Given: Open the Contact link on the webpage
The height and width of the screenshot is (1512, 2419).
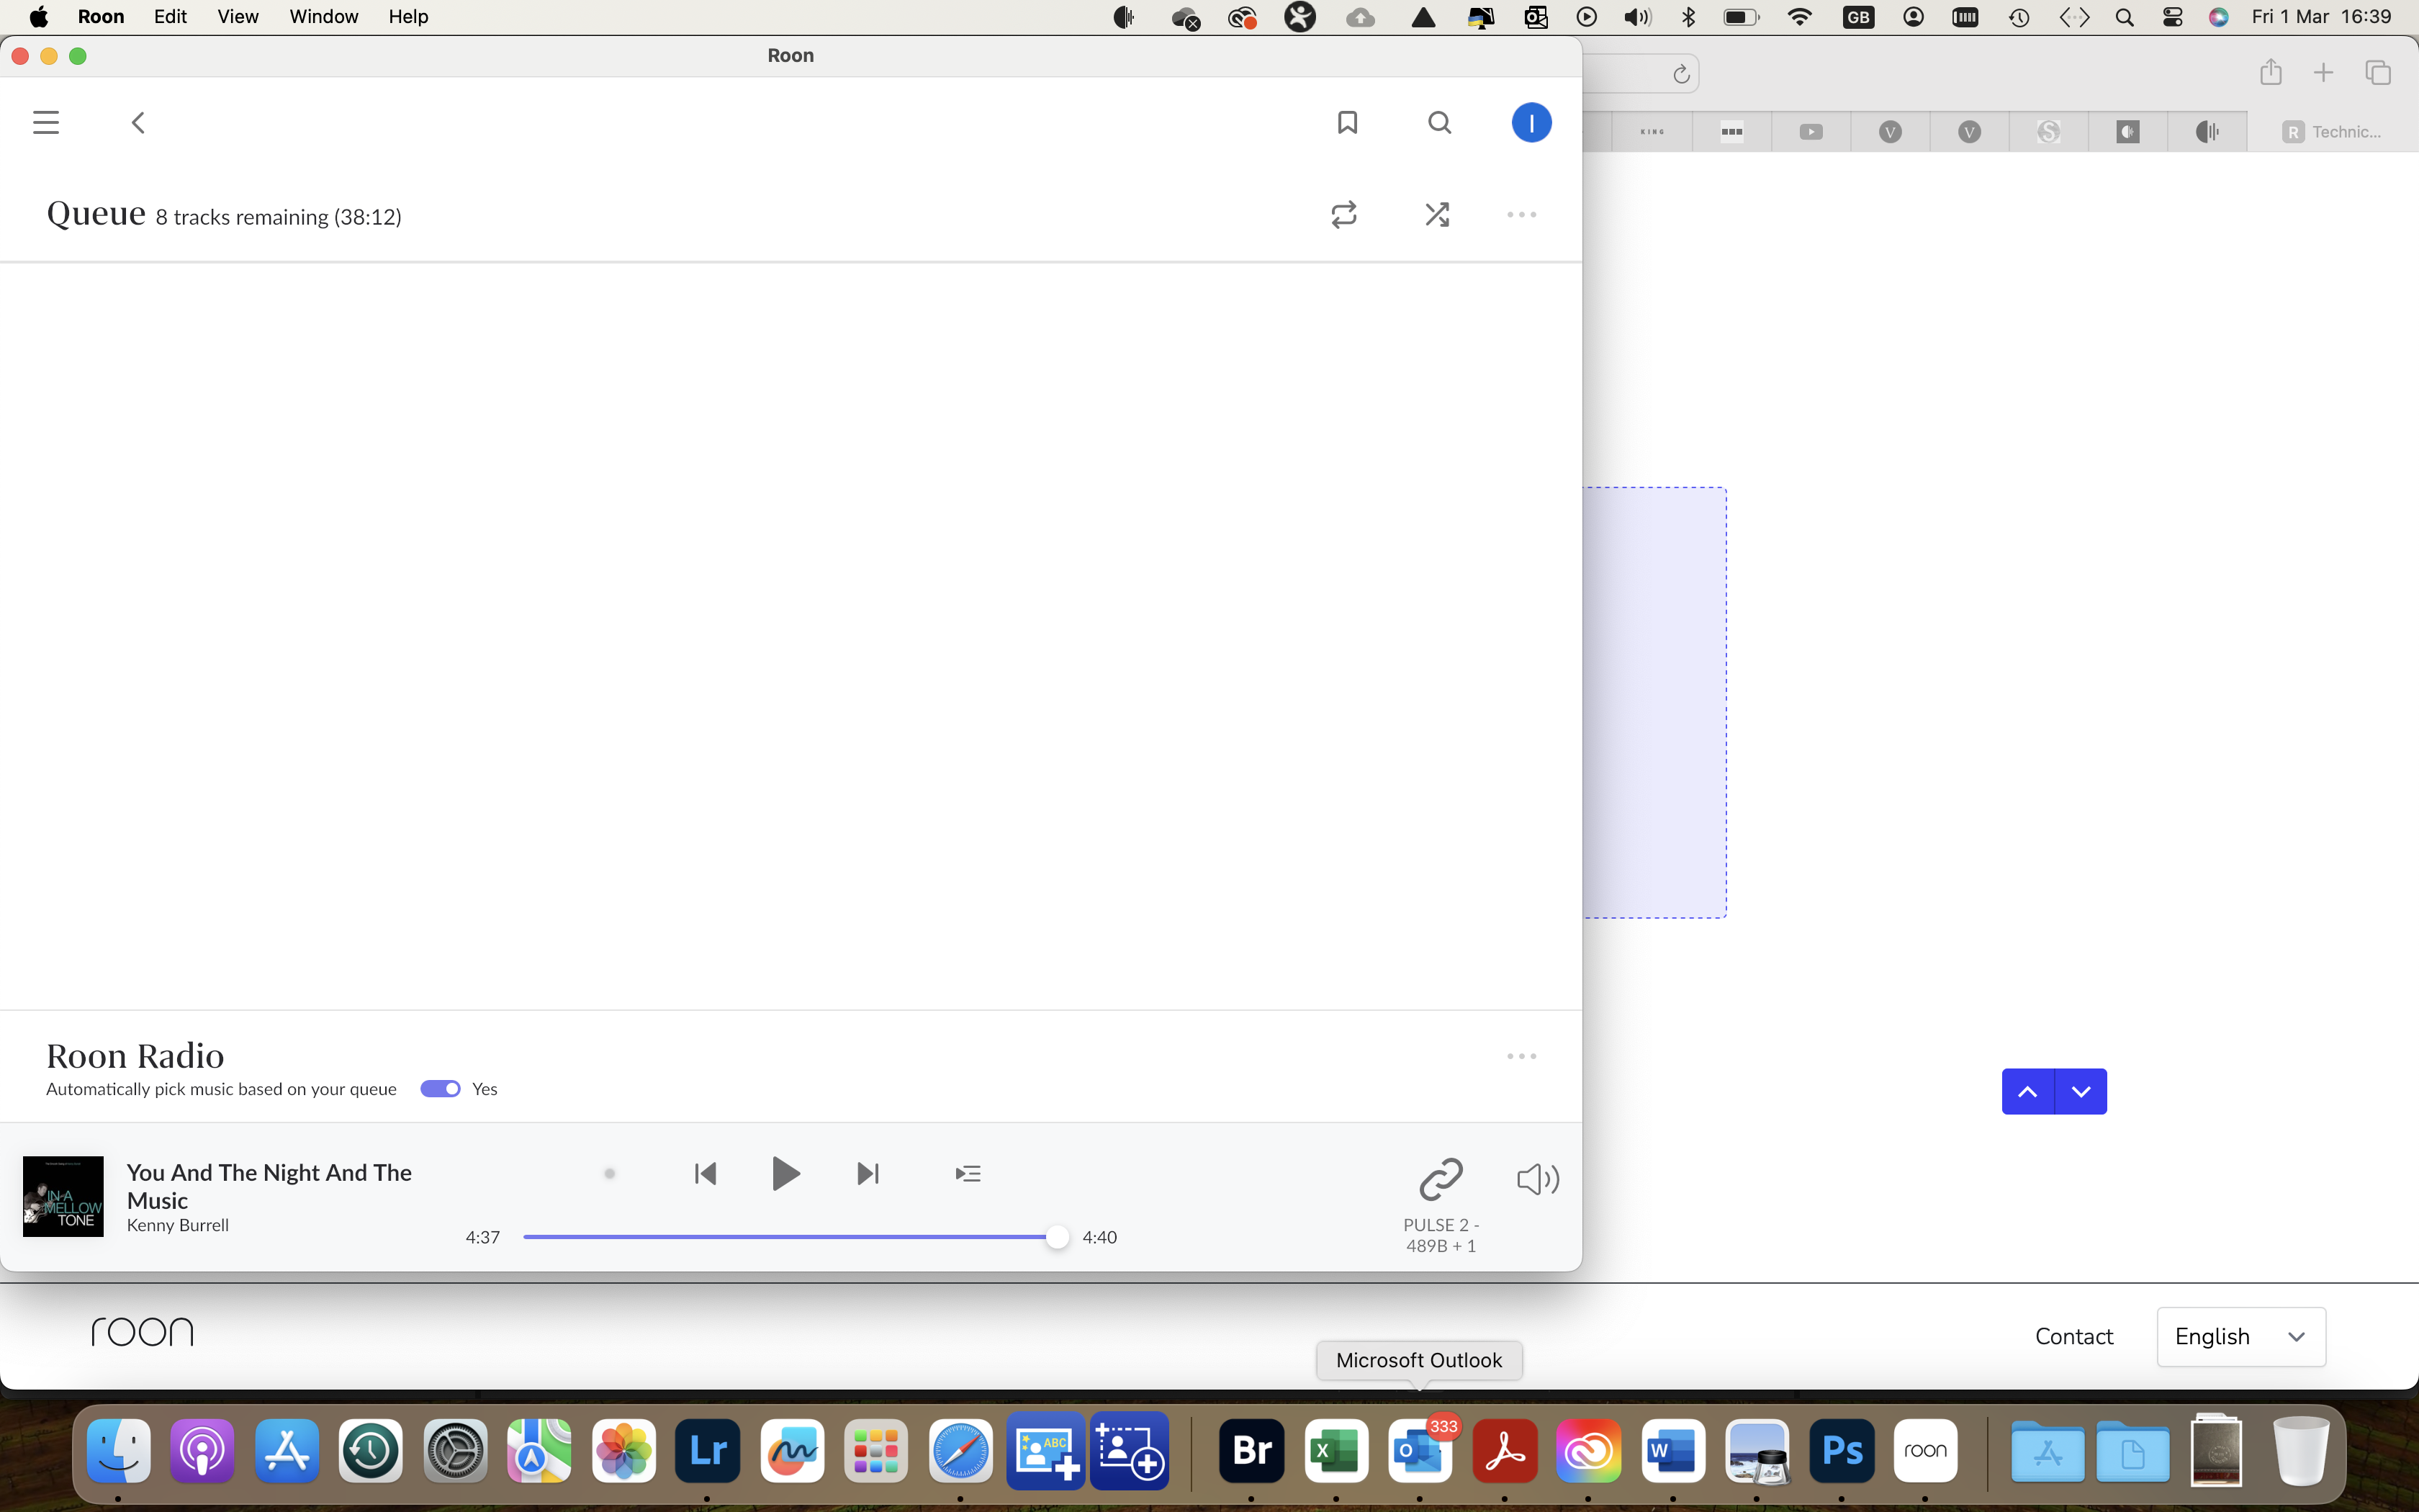Looking at the screenshot, I should (x=2074, y=1337).
